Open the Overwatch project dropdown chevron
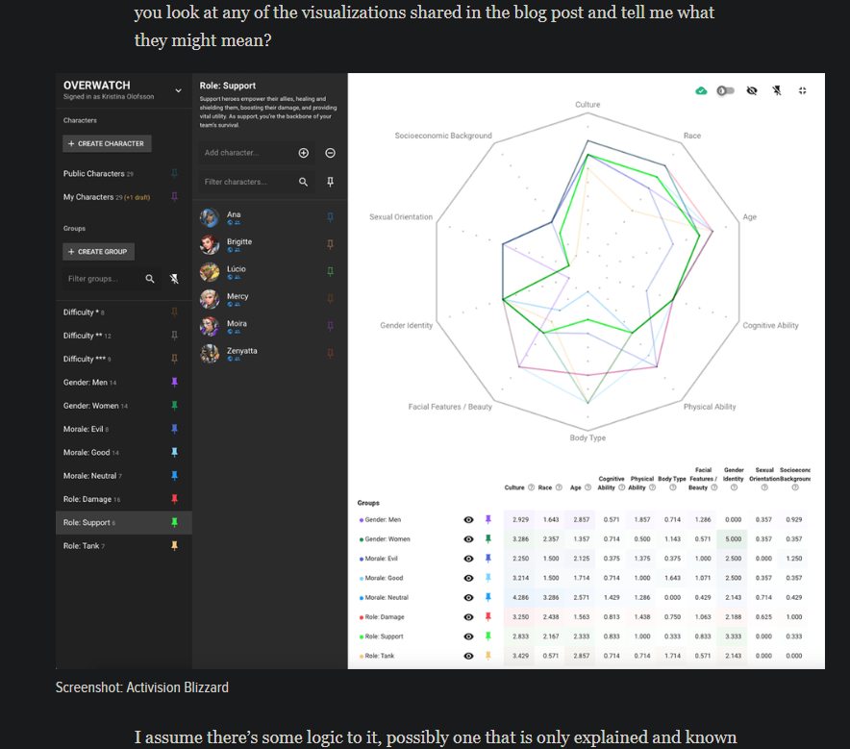The height and width of the screenshot is (749, 850). [x=178, y=90]
